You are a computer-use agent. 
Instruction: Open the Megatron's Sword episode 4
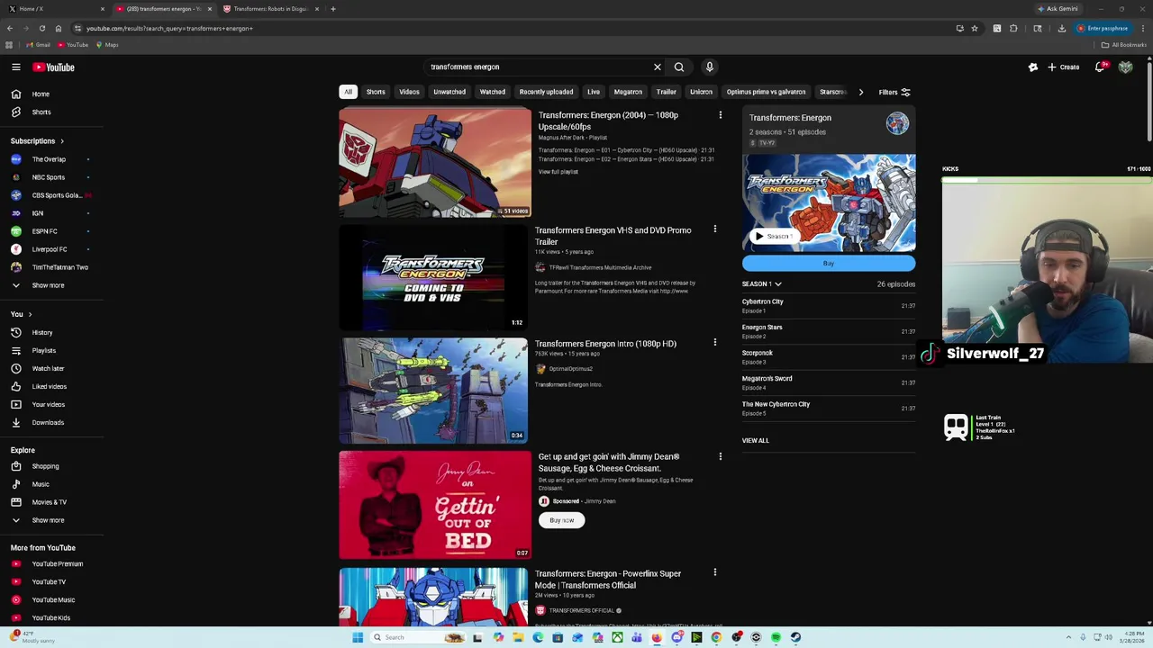[829, 382]
